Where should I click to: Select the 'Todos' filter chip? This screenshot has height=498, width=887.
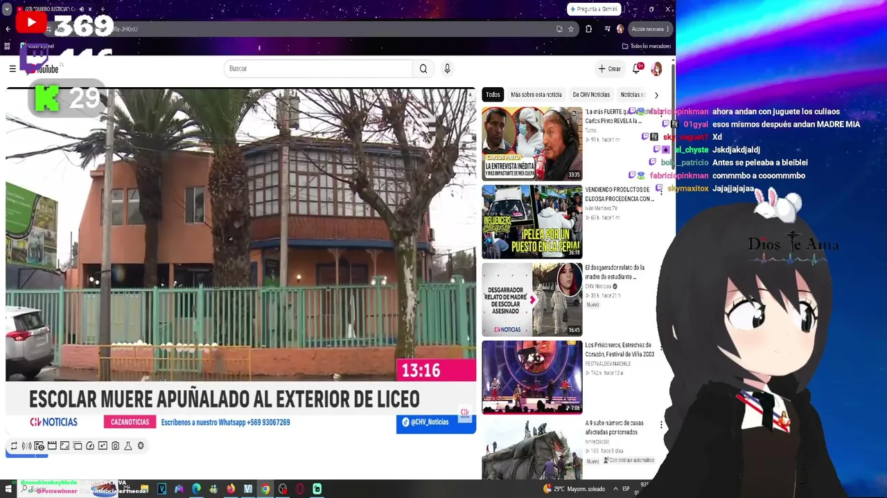coord(493,95)
